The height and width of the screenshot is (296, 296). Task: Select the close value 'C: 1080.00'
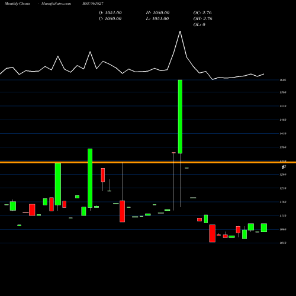click(x=110, y=19)
